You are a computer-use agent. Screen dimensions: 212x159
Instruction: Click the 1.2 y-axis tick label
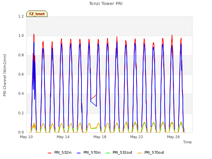pyautogui.click(x=21, y=17)
